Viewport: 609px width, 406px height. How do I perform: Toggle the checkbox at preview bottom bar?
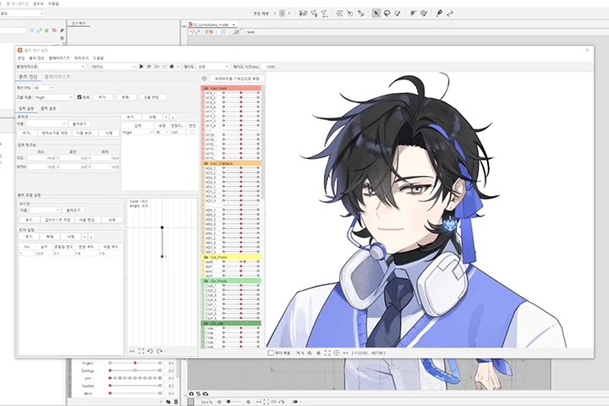click(x=271, y=354)
